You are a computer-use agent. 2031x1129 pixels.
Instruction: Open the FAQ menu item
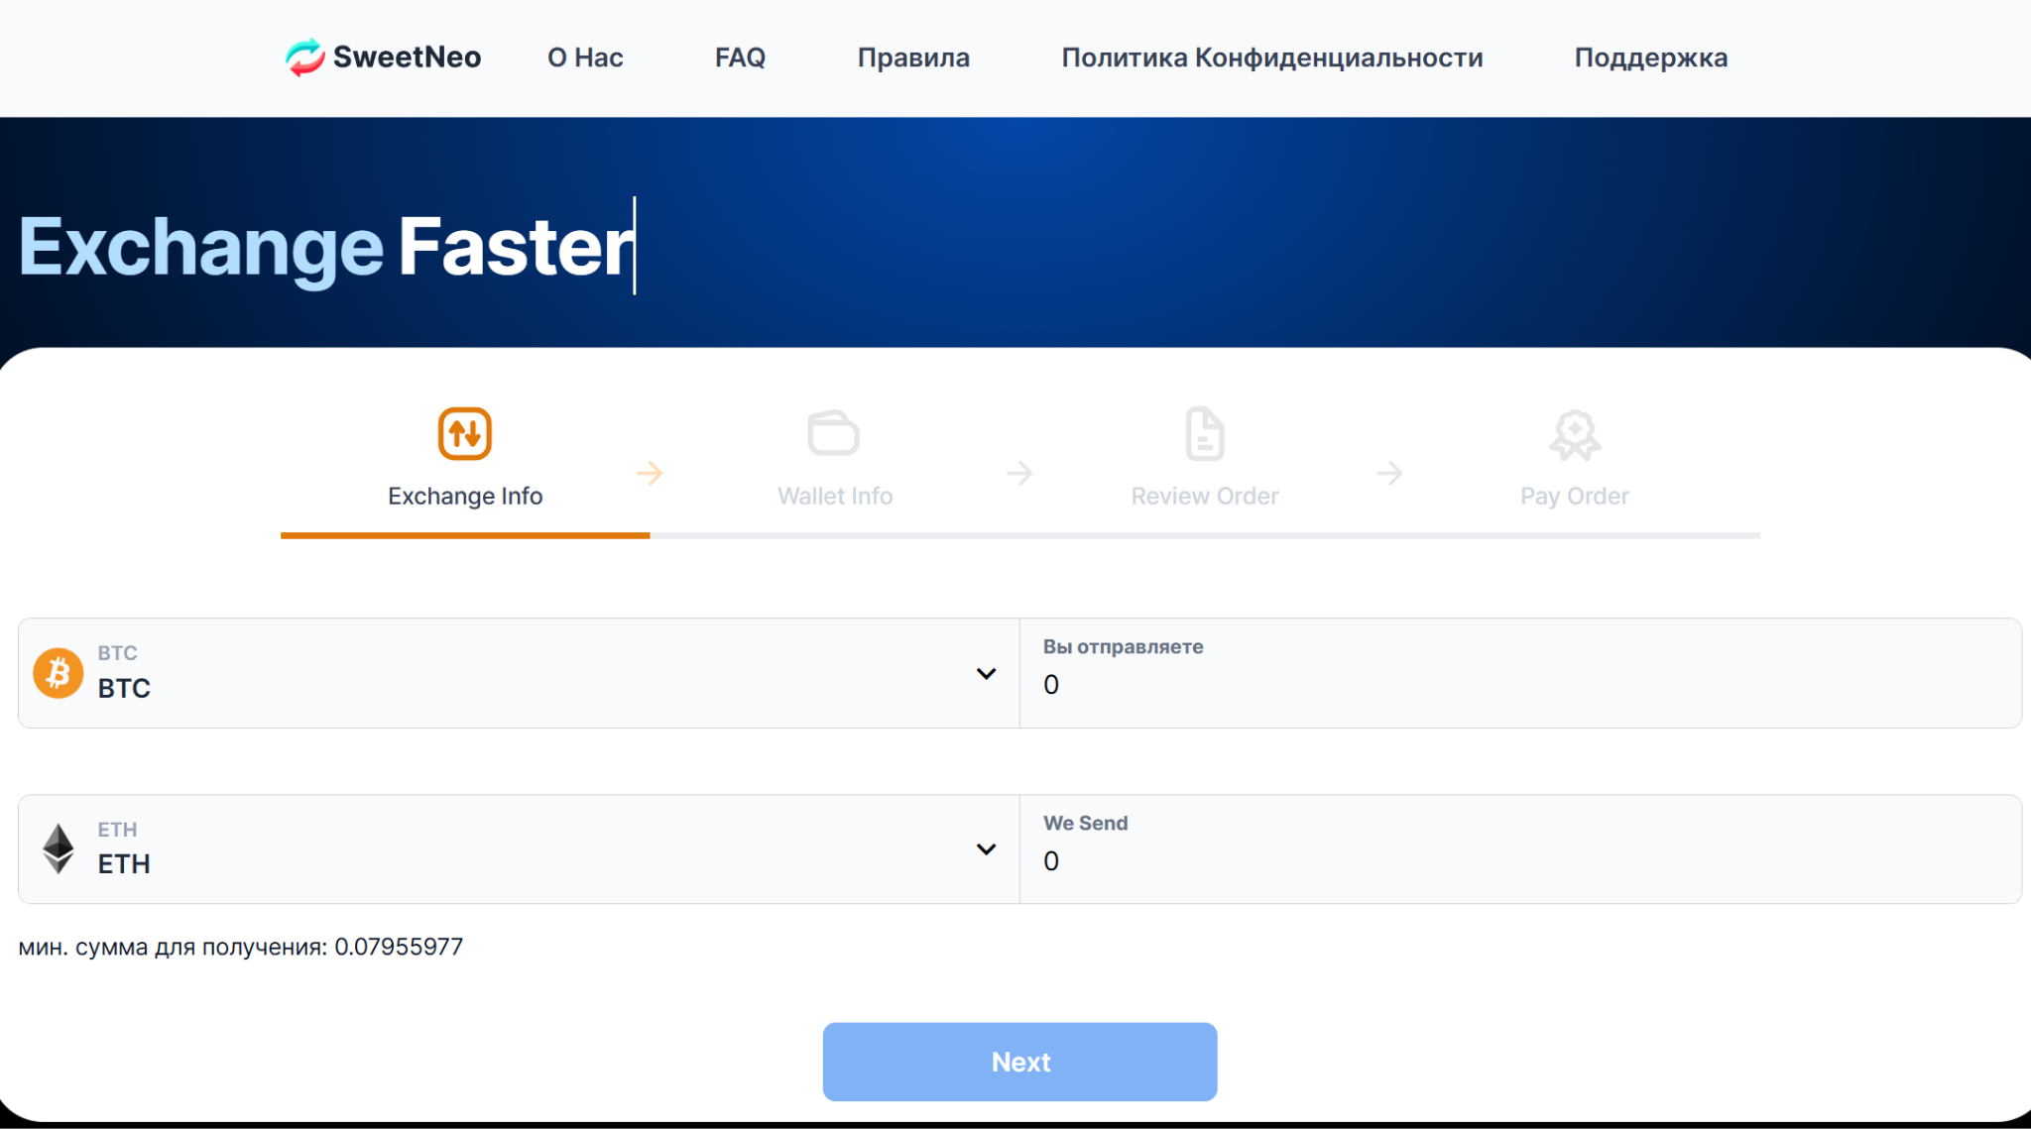pyautogui.click(x=740, y=57)
